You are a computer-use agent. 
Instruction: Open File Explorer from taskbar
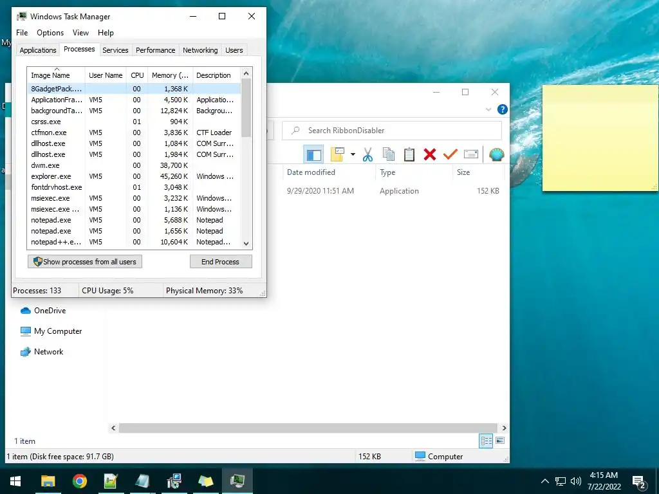[48, 481]
